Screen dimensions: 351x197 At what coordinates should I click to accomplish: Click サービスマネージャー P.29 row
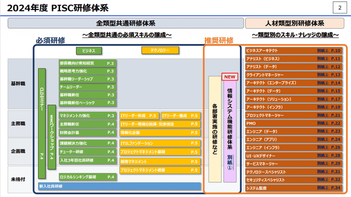[x=294, y=164]
